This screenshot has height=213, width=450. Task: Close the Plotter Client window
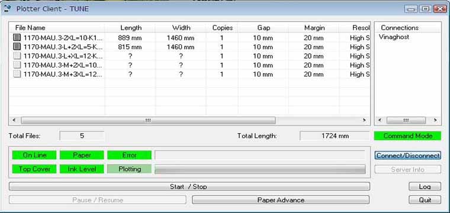pyautogui.click(x=440, y=9)
